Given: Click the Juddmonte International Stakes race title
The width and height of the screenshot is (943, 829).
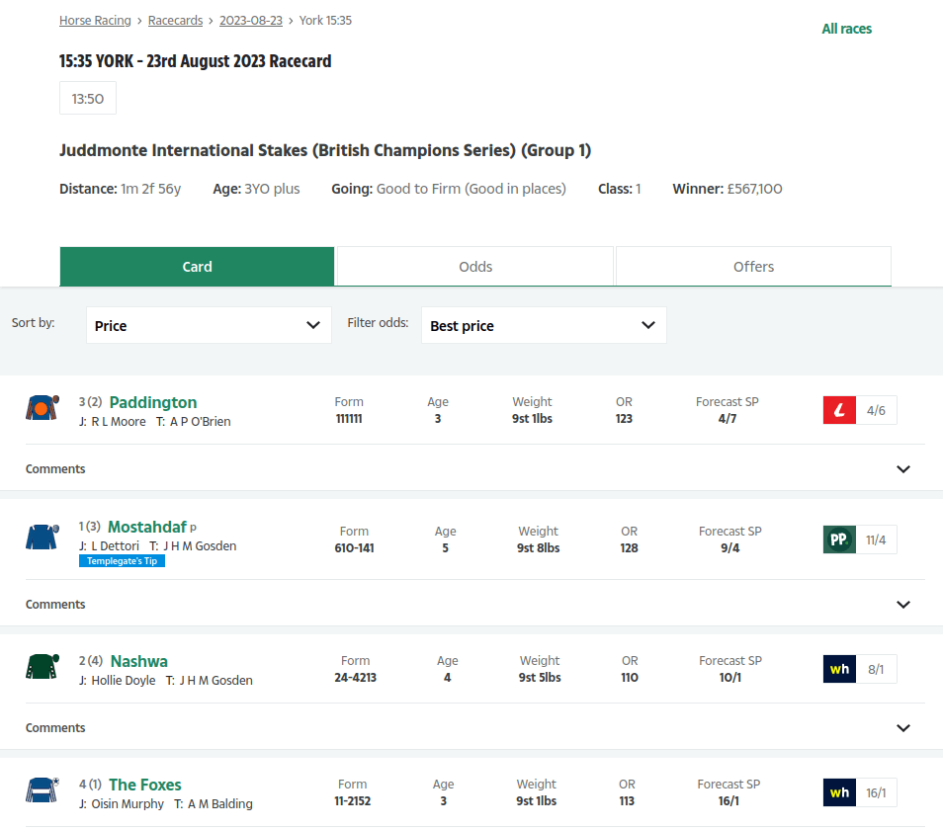Looking at the screenshot, I should [325, 149].
